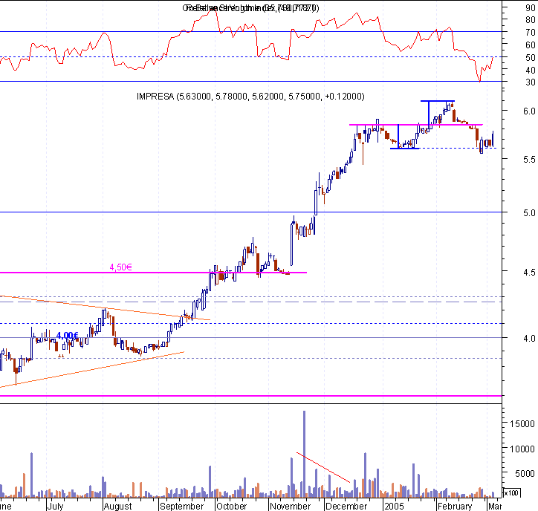Click the July label on the time axis

[56, 507]
